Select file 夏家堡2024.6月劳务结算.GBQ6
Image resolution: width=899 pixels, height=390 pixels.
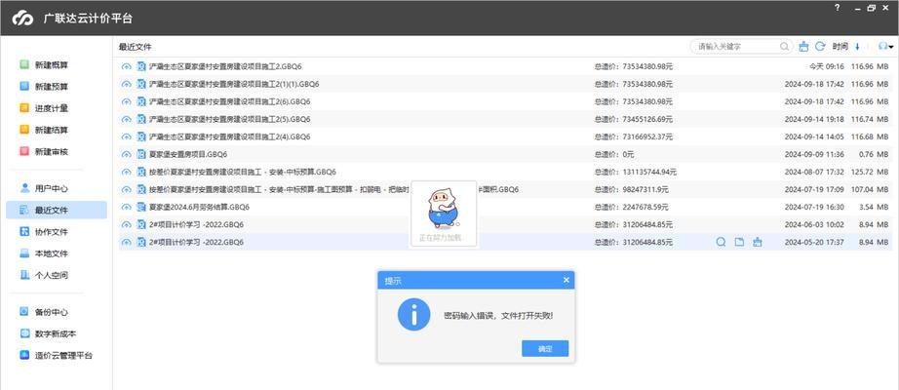199,207
